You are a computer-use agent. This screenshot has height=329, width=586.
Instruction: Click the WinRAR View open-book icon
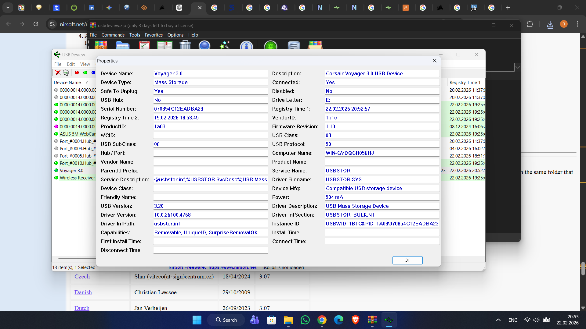pyautogui.click(x=165, y=45)
